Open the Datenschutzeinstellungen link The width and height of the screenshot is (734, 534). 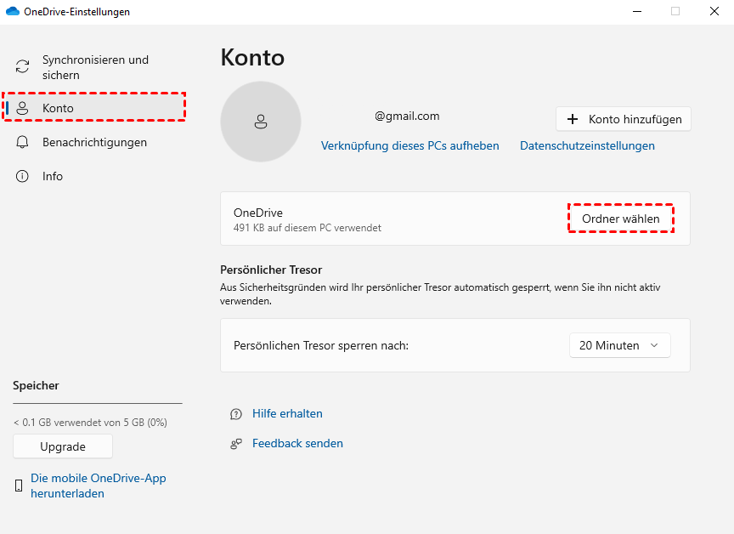(587, 145)
